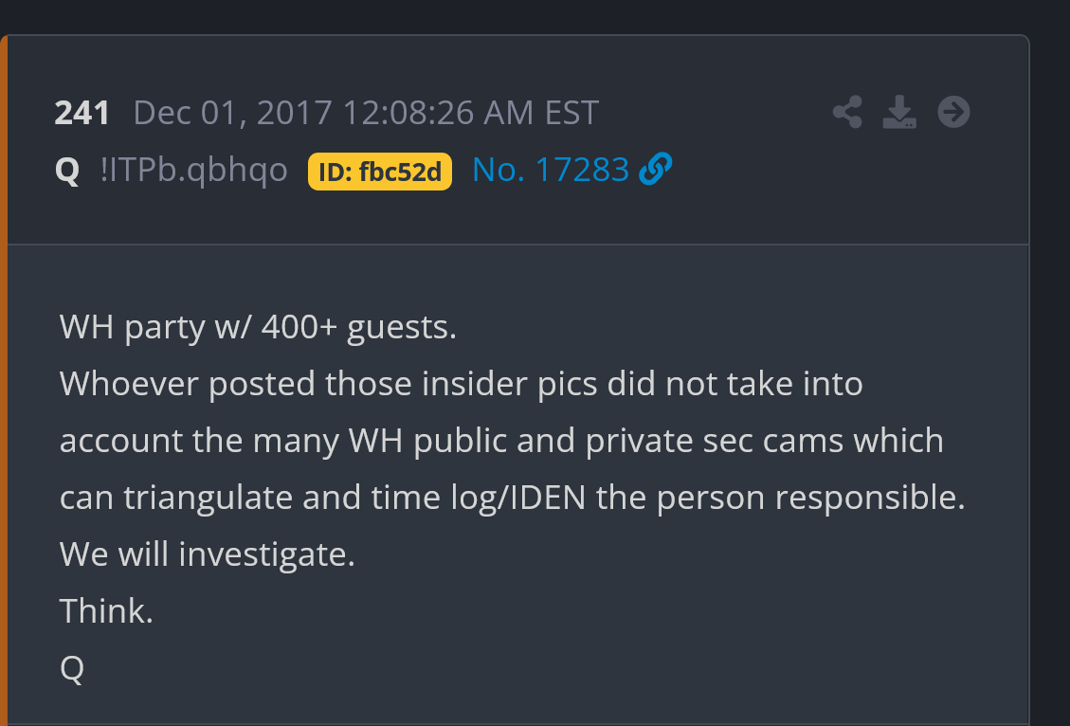The image size is (1070, 726).
Task: Click the line mentioning "public and private sec cams"
Action: (x=501, y=441)
